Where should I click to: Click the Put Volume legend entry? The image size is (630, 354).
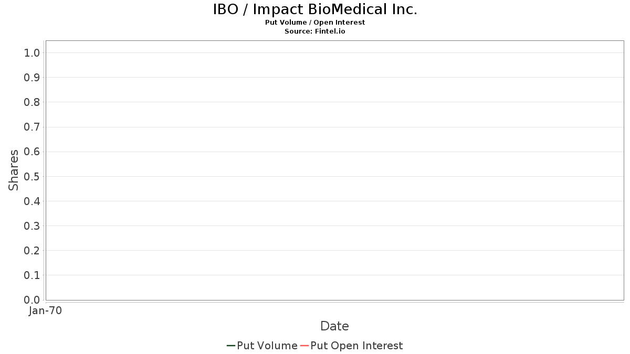[x=262, y=346]
